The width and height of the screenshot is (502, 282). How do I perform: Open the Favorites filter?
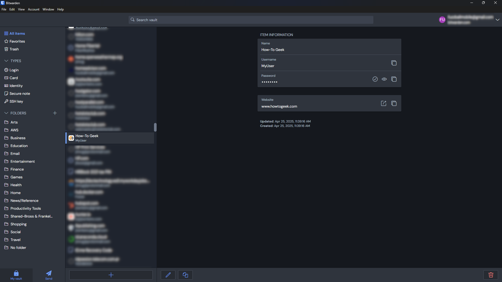pyautogui.click(x=17, y=41)
